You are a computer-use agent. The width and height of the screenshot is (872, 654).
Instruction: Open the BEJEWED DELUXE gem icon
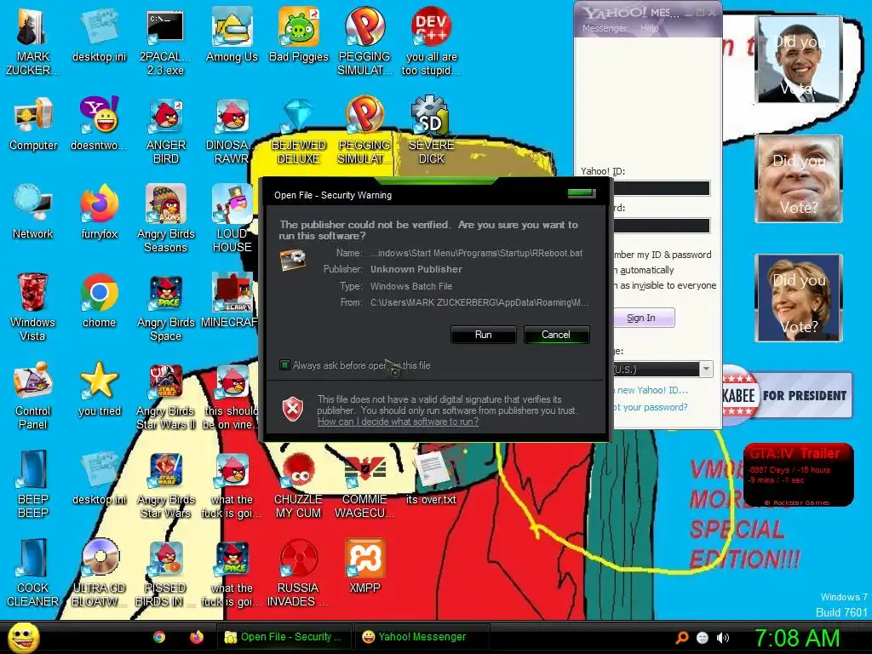pos(299,130)
